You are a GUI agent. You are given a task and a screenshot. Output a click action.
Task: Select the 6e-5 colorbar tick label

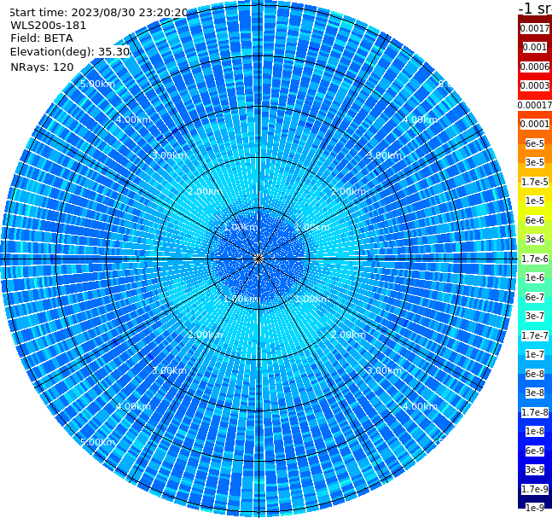click(x=535, y=143)
